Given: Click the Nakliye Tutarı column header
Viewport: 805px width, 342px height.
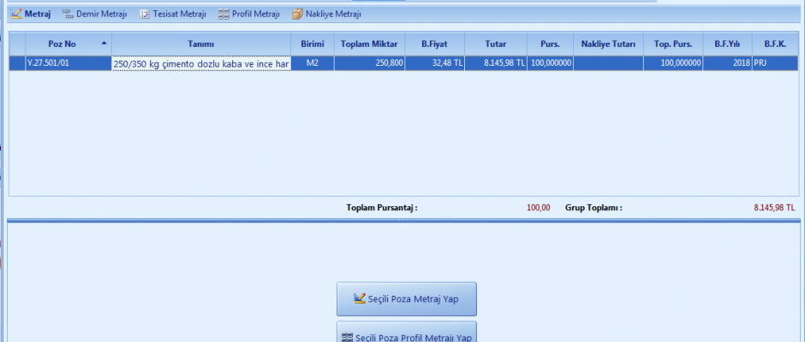Looking at the screenshot, I should coord(608,44).
